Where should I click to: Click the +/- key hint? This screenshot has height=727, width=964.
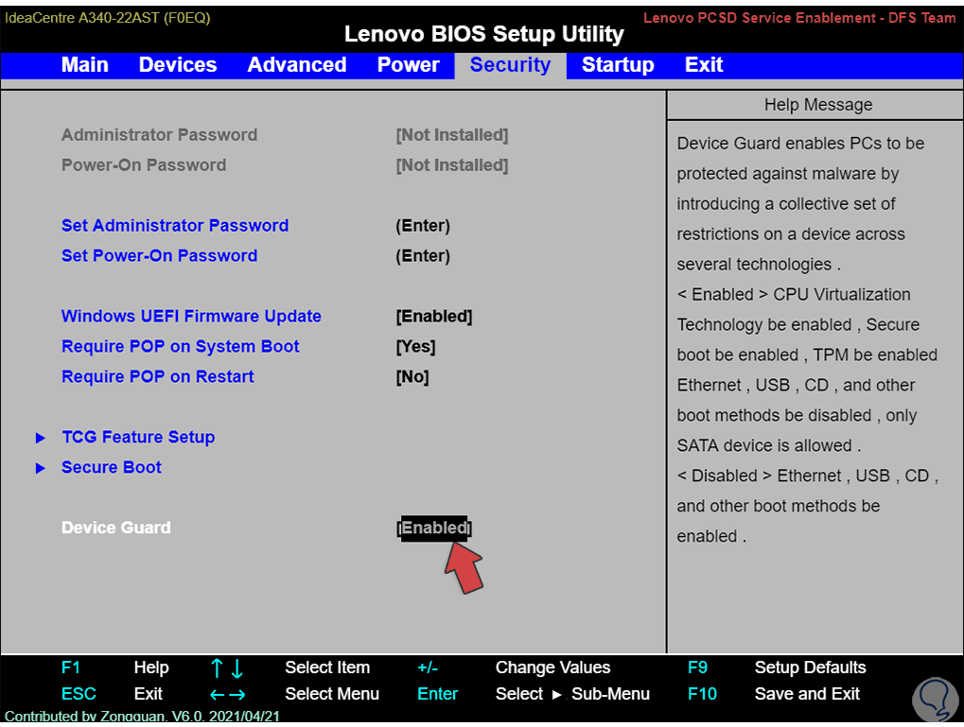pyautogui.click(x=428, y=667)
